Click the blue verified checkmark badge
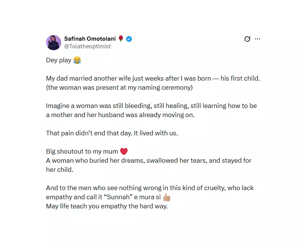The image size is (304, 246). point(128,38)
